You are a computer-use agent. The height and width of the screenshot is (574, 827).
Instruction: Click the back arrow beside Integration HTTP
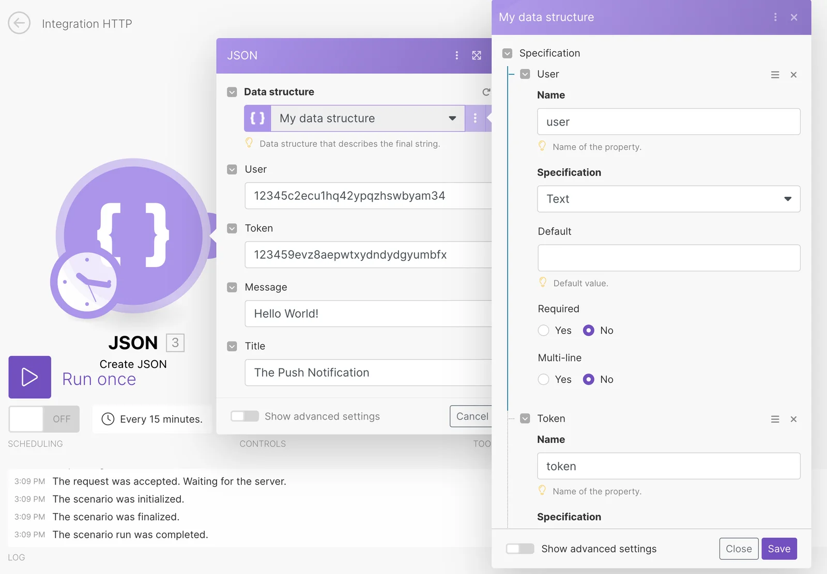tap(19, 23)
